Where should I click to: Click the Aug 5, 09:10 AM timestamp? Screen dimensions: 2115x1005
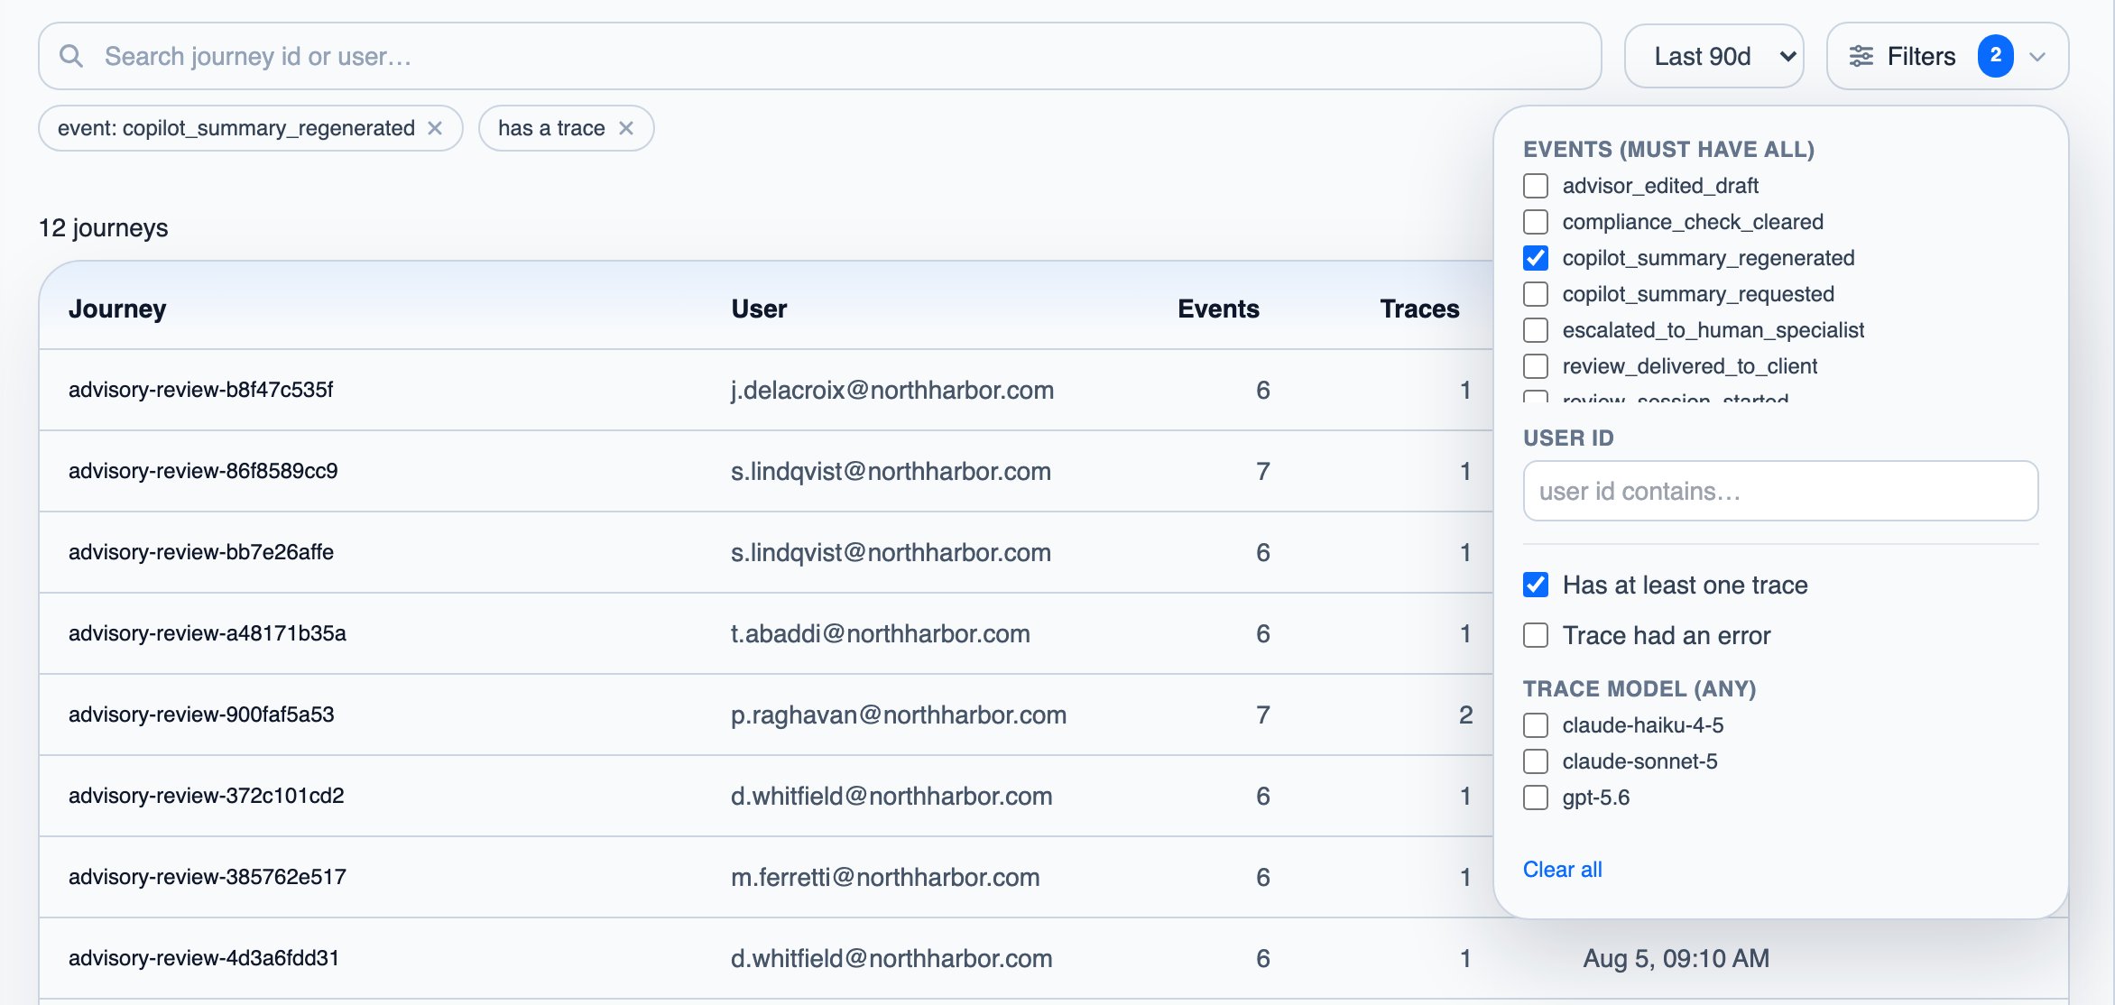[x=1676, y=958]
